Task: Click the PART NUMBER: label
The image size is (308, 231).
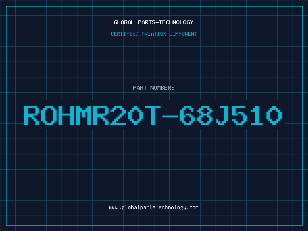Action: (154, 88)
